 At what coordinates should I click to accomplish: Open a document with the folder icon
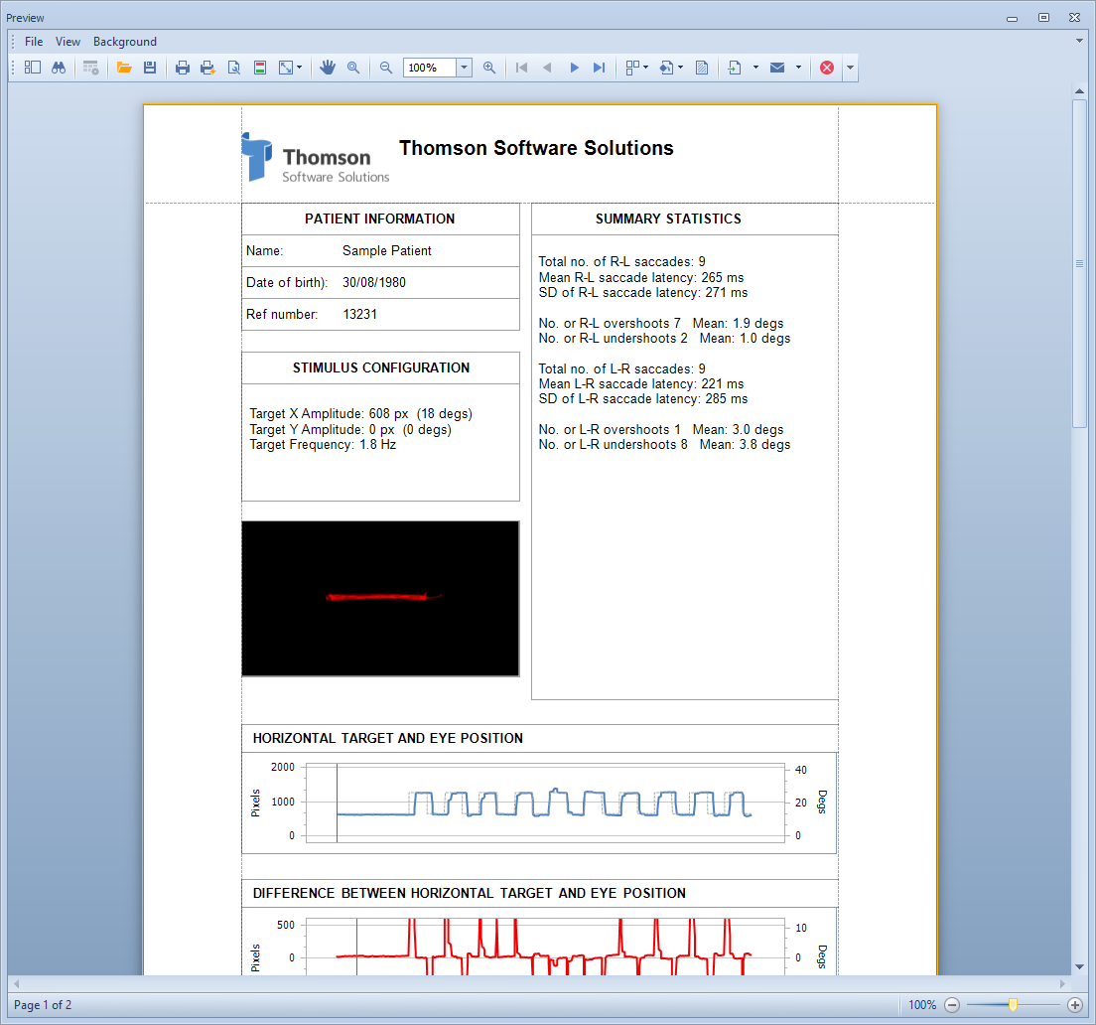coord(124,68)
